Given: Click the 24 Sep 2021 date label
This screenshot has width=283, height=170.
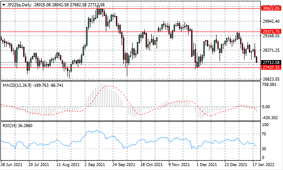Looking at the screenshot, I should pyautogui.click(x=124, y=165).
